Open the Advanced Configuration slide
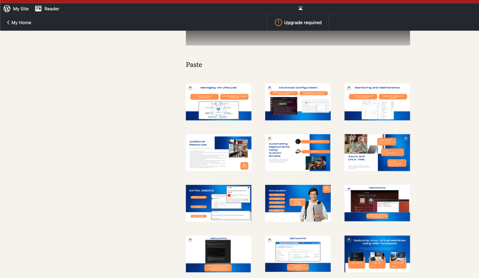 click(x=298, y=102)
